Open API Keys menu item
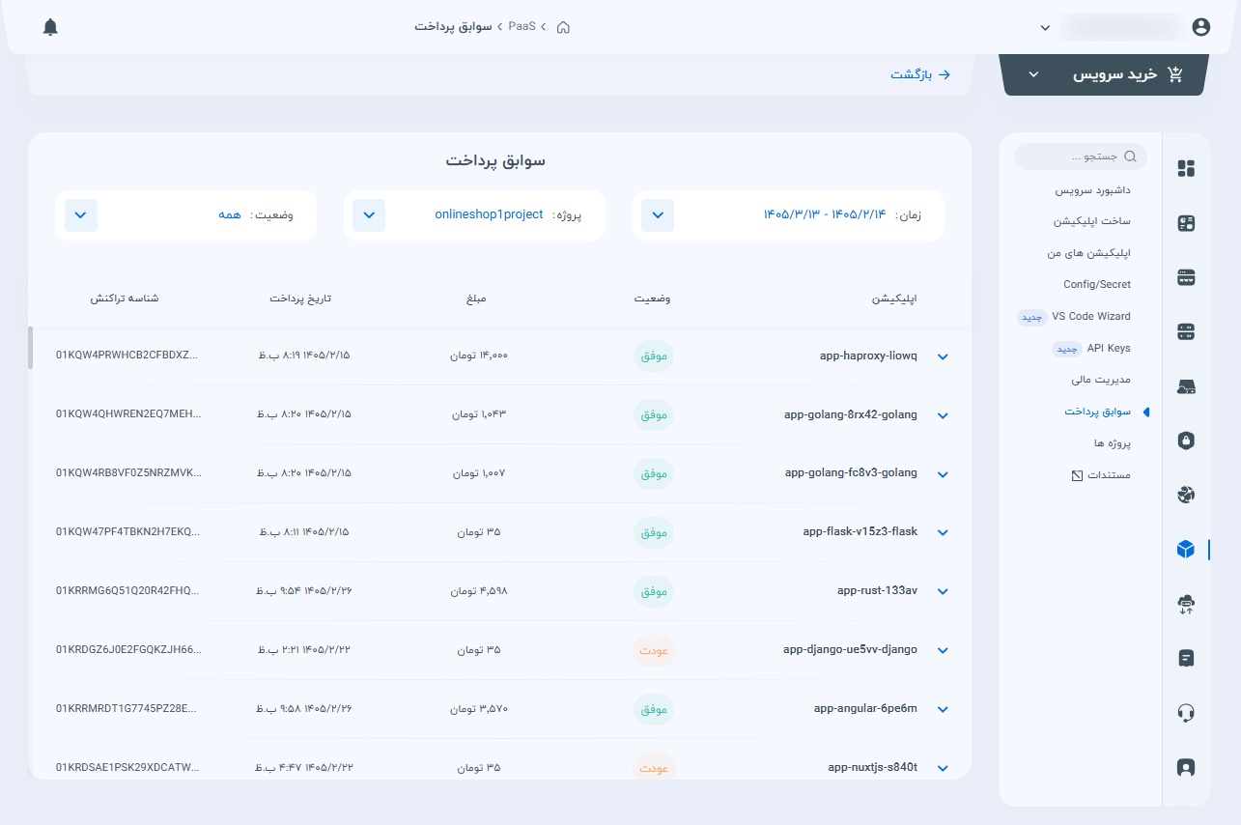 tap(1109, 348)
